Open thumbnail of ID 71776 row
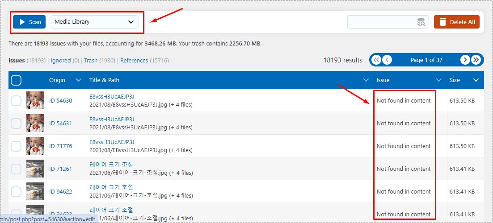The height and width of the screenshot is (223, 493). point(35,146)
